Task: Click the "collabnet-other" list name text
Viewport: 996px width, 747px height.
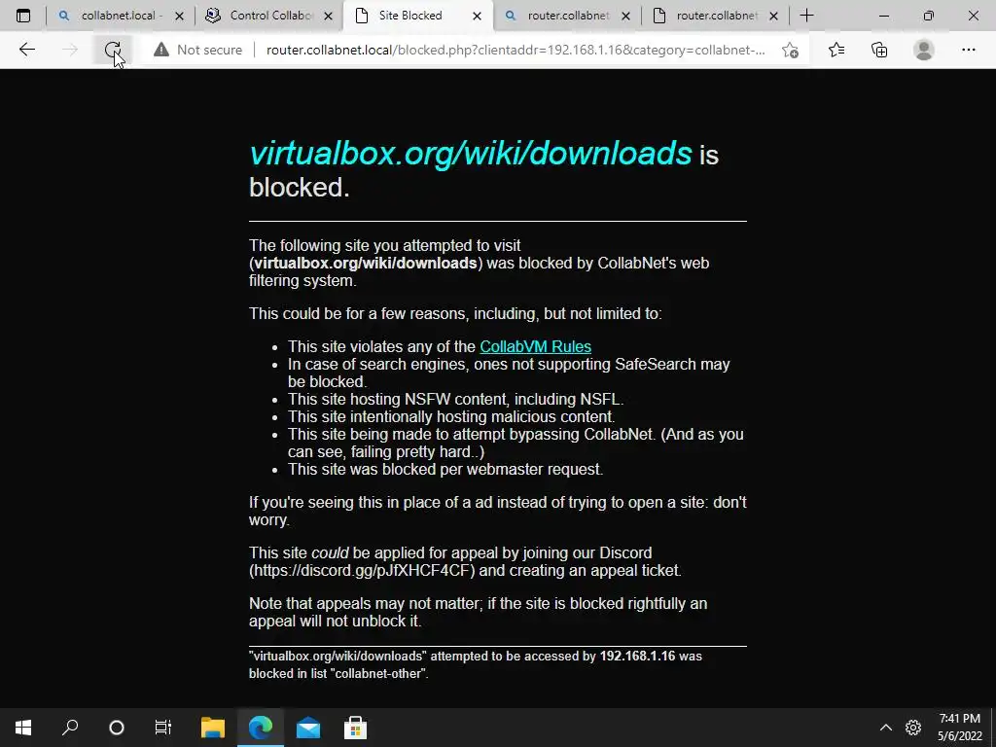Action: tap(378, 674)
